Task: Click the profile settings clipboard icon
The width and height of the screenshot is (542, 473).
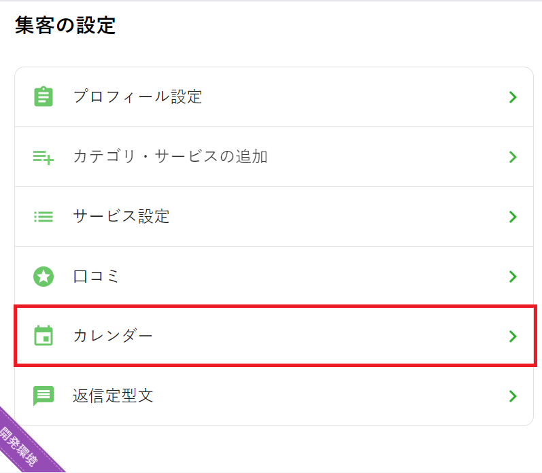Action: [x=44, y=97]
